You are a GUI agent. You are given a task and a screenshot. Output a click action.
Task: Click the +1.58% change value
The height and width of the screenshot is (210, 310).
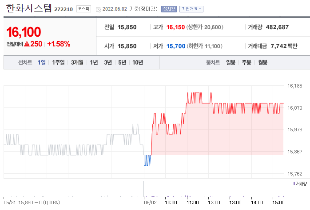(59, 44)
